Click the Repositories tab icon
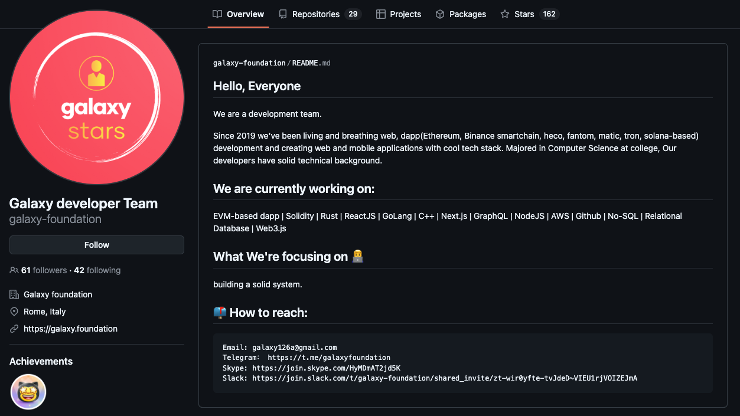Image resolution: width=740 pixels, height=416 pixels. 283,14
